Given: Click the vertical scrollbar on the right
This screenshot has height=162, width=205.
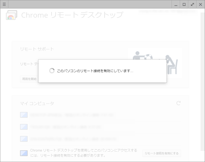Looking at the screenshot, I should click(202, 82).
